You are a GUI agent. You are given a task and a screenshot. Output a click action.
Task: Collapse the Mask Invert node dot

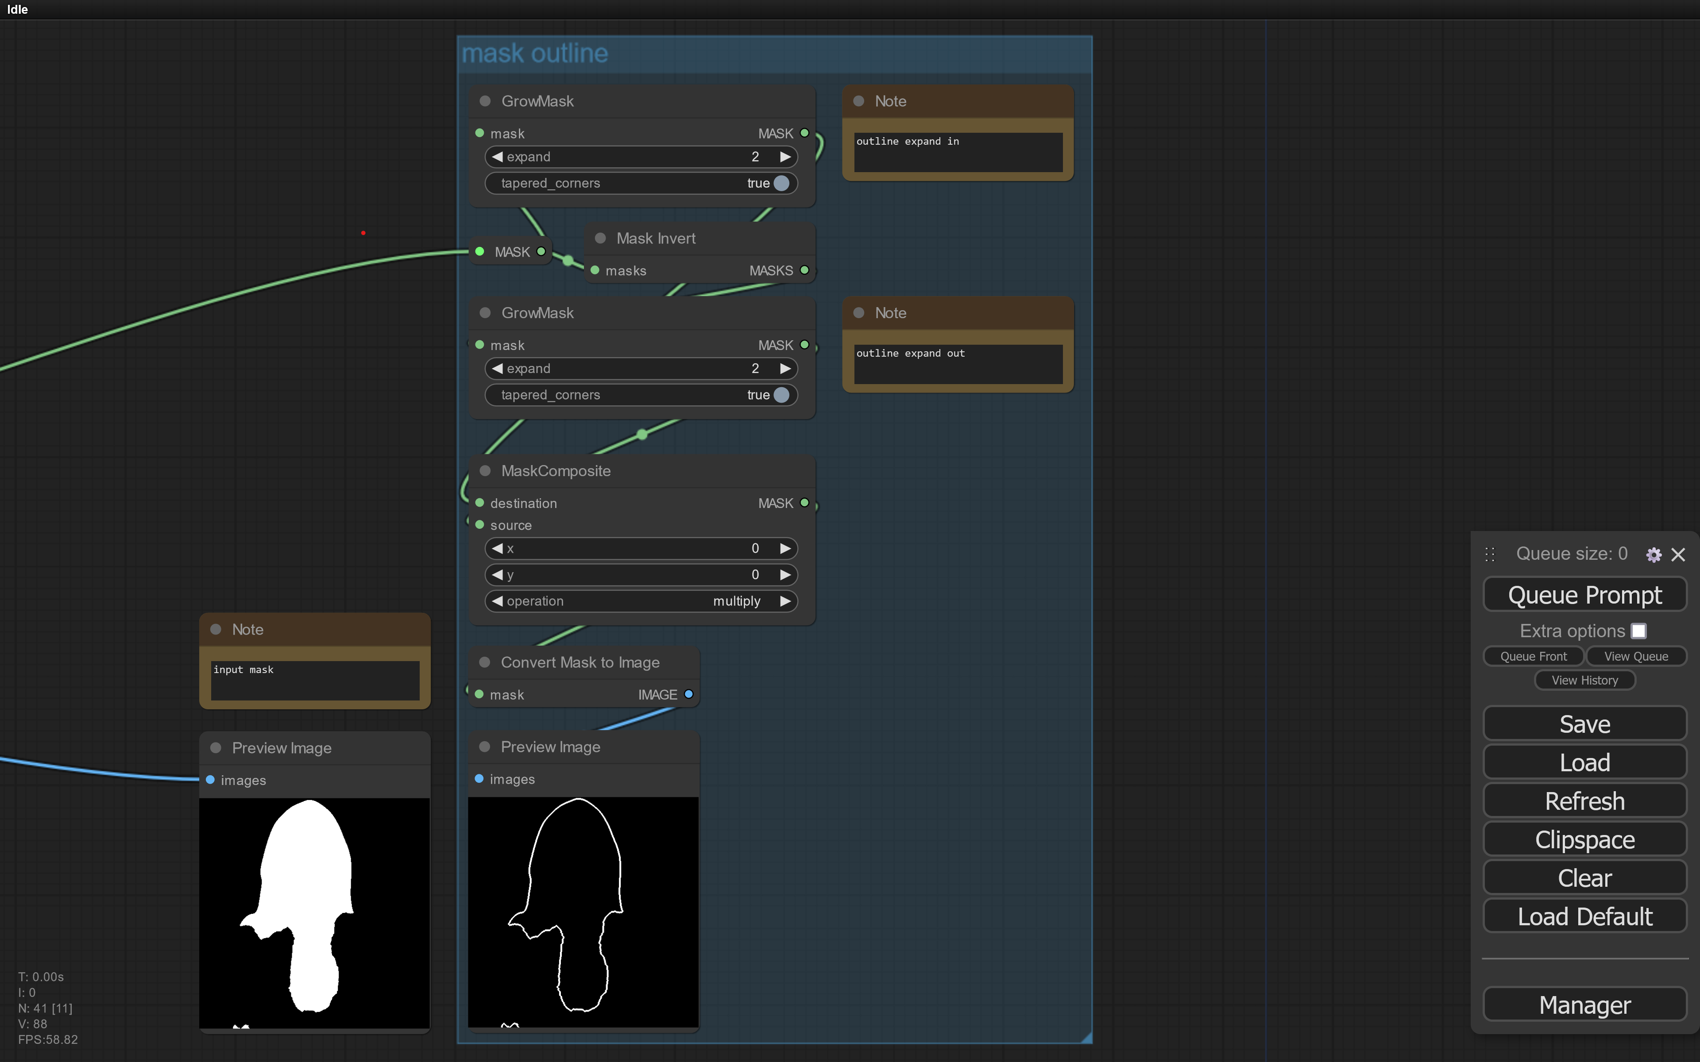tap(601, 238)
